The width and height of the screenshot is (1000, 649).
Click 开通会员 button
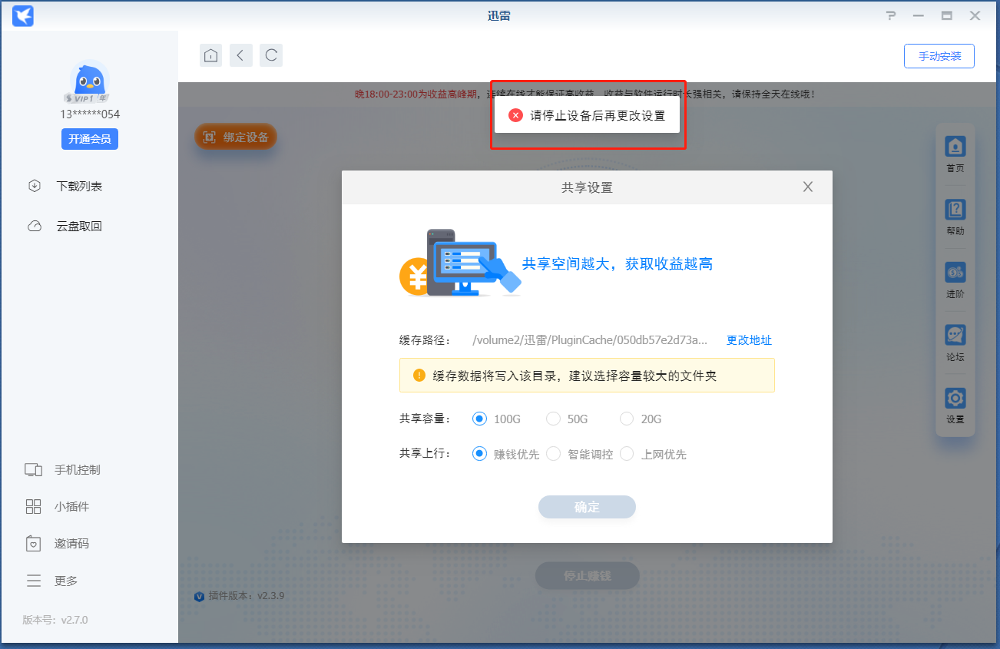click(x=90, y=139)
